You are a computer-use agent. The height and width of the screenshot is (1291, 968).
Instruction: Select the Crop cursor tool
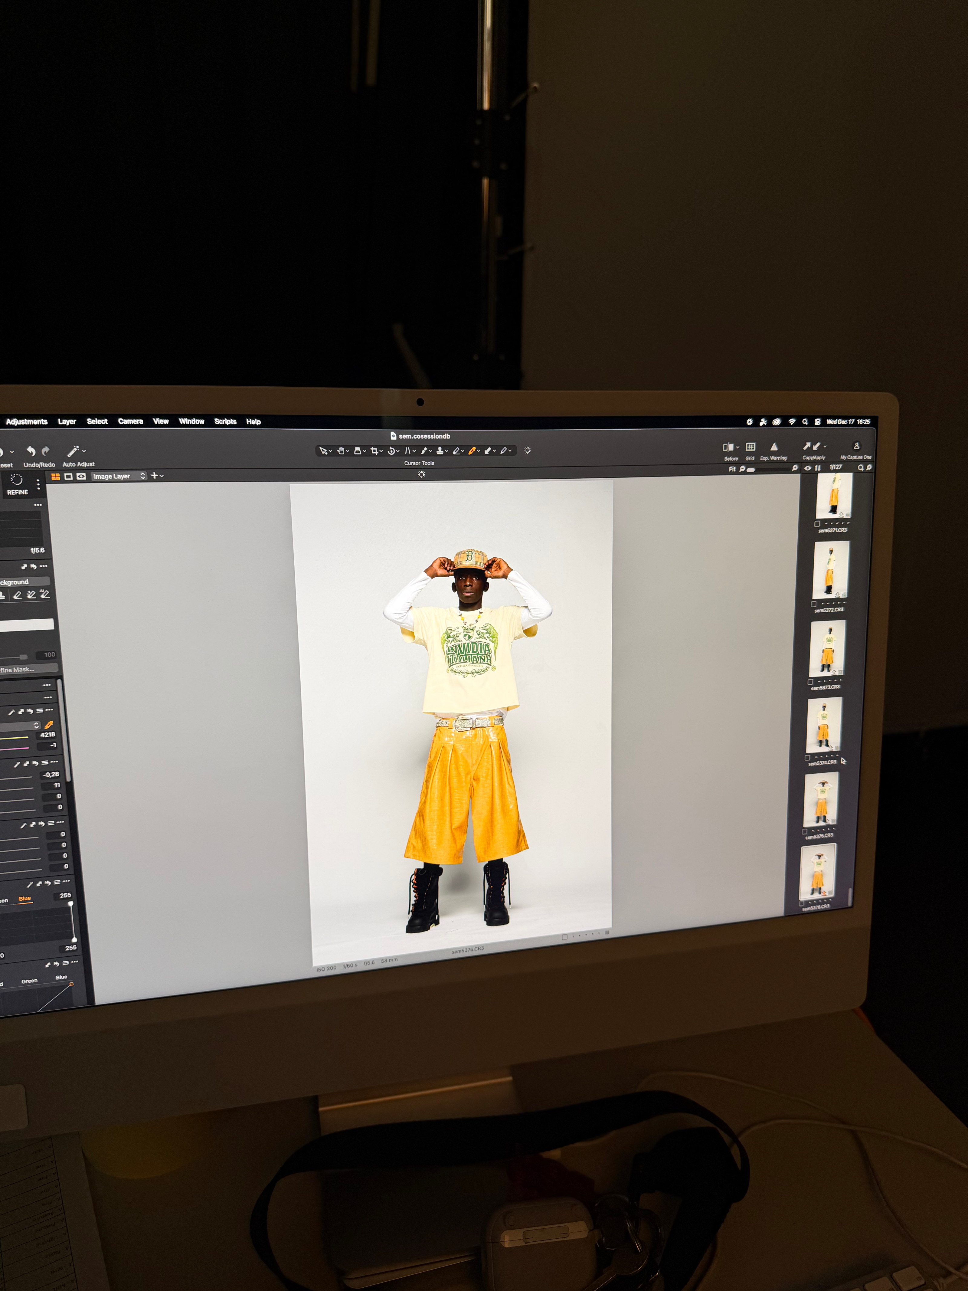pyautogui.click(x=374, y=451)
